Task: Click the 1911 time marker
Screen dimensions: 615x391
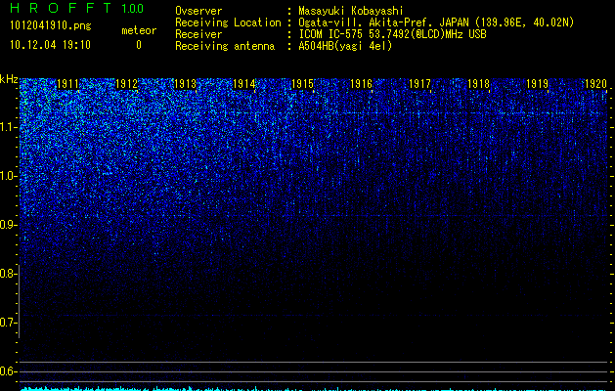Action: pos(67,84)
